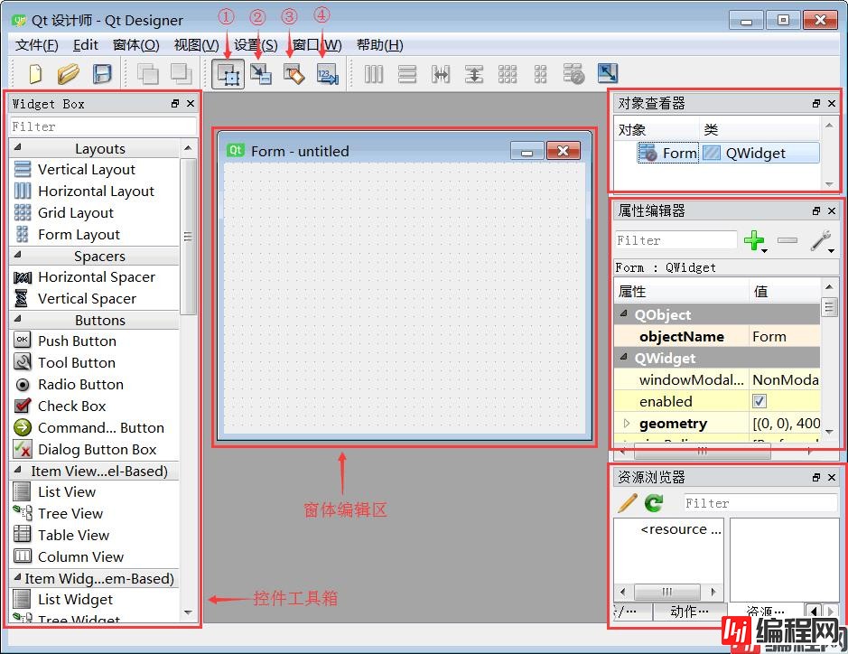Open the 窗体(O) menu

coord(135,45)
